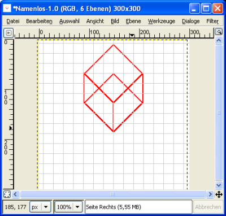Click the vertical scrollbar up arrow

point(219,40)
